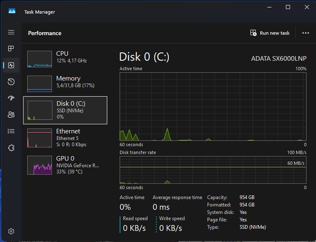Image resolution: width=316 pixels, height=242 pixels.
Task: Click the Ethernet mini graph thumbnail
Action: [40, 138]
